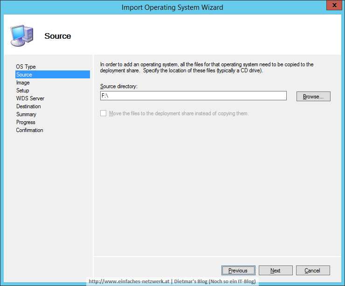This screenshot has width=345, height=286.
Task: Go to the Next wizard page
Action: [x=276, y=270]
